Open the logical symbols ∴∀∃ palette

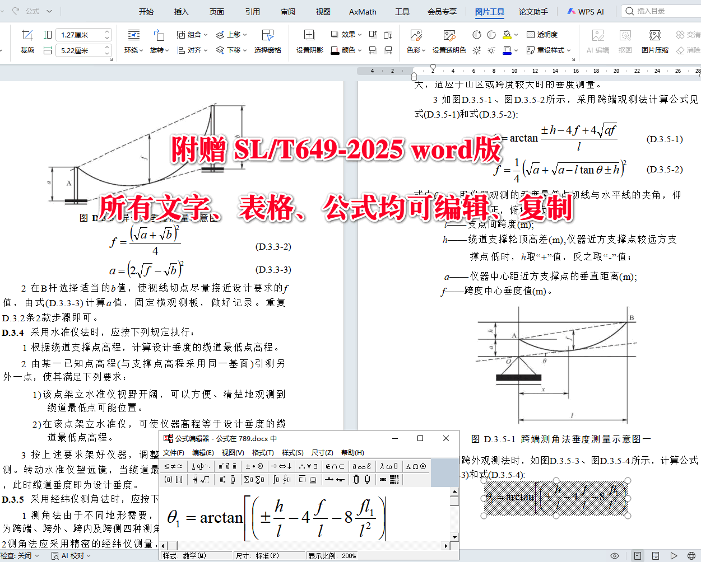(308, 466)
